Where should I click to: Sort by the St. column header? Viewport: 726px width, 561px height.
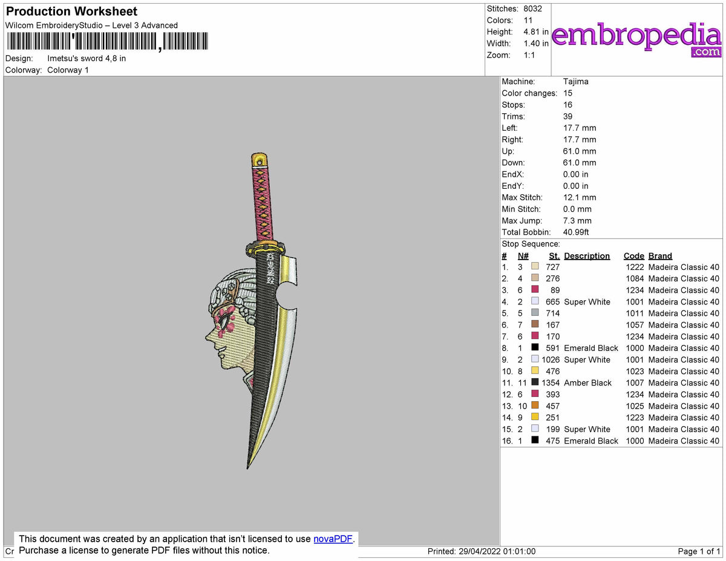[554, 255]
